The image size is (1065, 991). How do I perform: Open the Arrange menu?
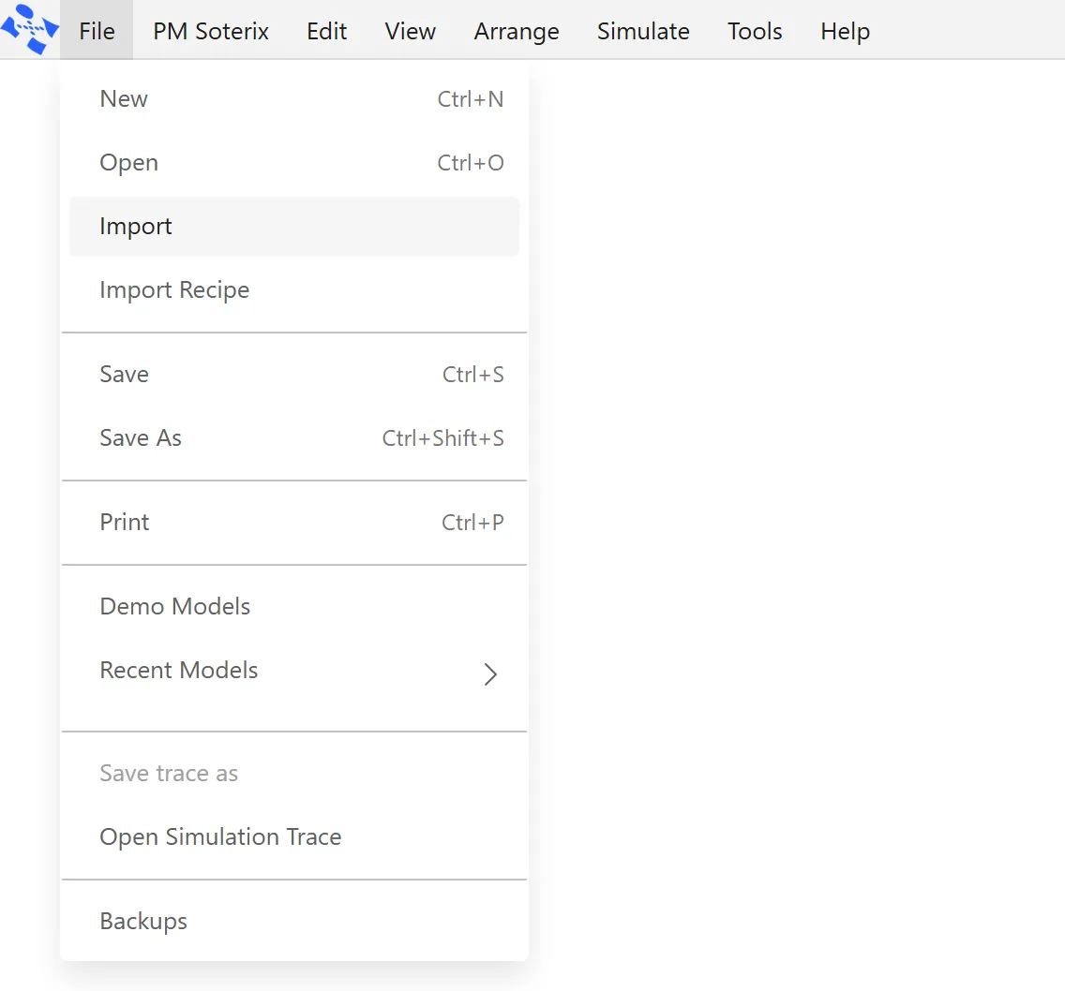(x=517, y=31)
